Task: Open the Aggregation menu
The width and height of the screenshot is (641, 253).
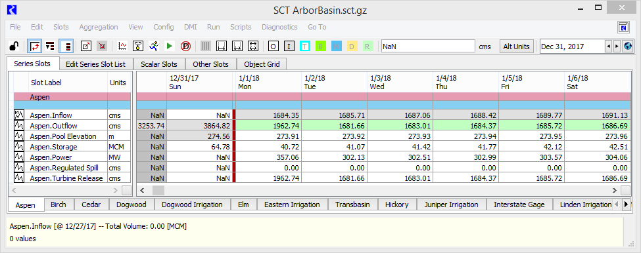Action: tap(99, 28)
